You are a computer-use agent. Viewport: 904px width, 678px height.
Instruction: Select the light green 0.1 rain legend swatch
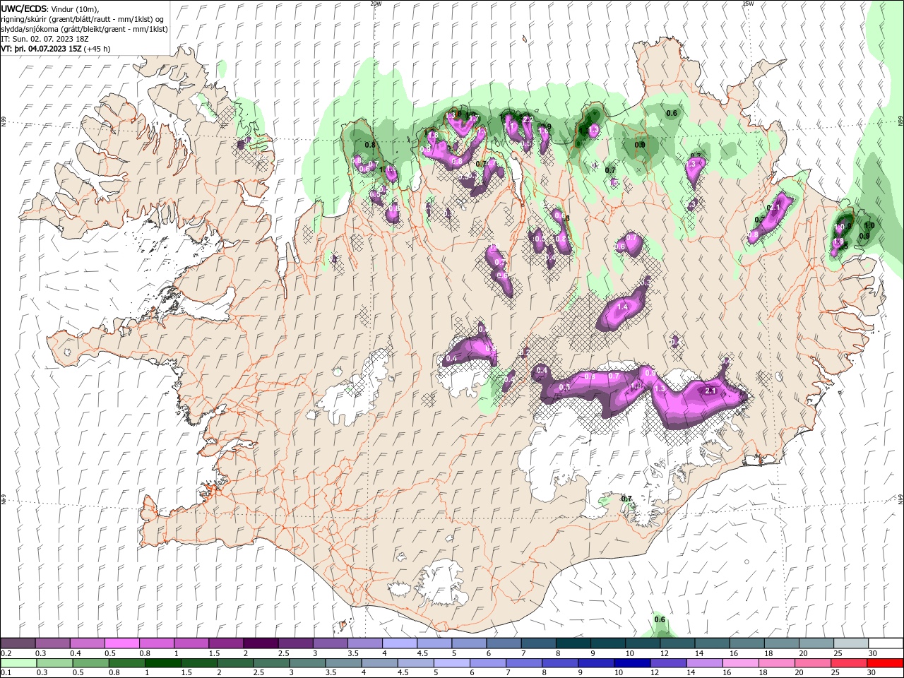(18, 663)
